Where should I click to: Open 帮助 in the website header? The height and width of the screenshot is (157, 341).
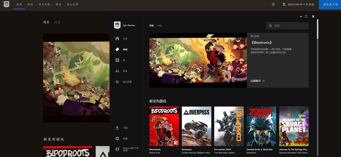(59, 4)
